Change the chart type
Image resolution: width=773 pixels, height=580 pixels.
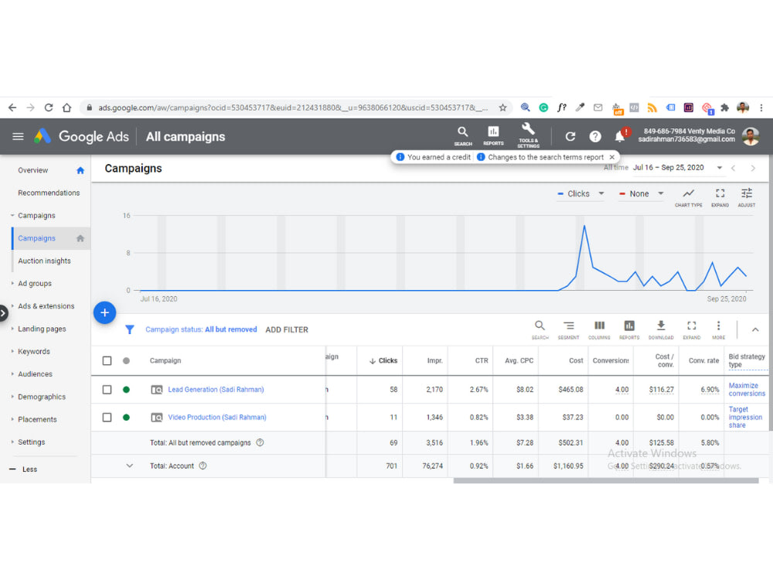[x=688, y=196]
